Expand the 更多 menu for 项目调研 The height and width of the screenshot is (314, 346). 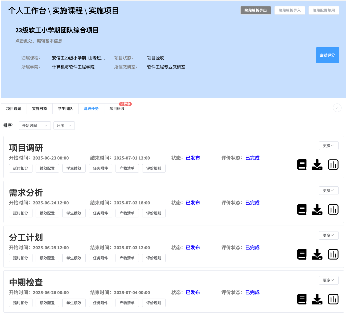tap(328, 146)
